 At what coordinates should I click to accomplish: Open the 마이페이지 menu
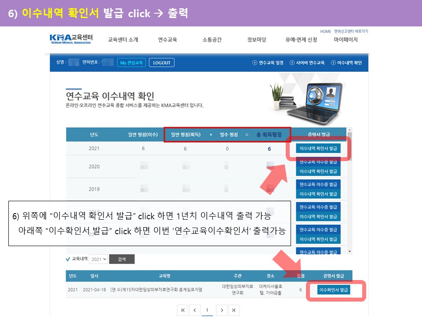click(346, 40)
